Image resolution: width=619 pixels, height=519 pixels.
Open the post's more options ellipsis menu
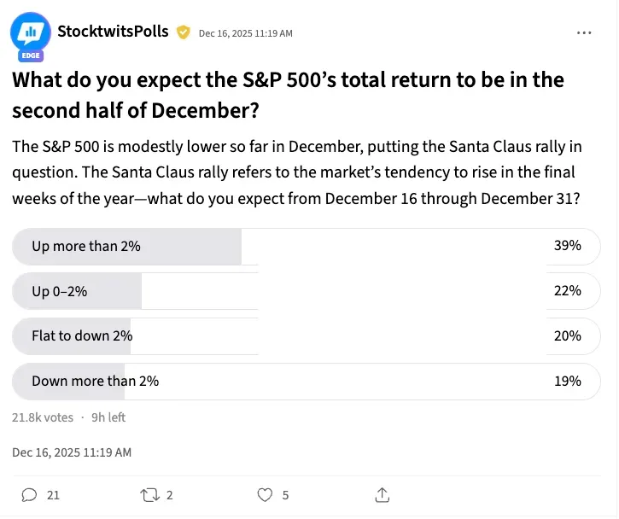tap(584, 32)
